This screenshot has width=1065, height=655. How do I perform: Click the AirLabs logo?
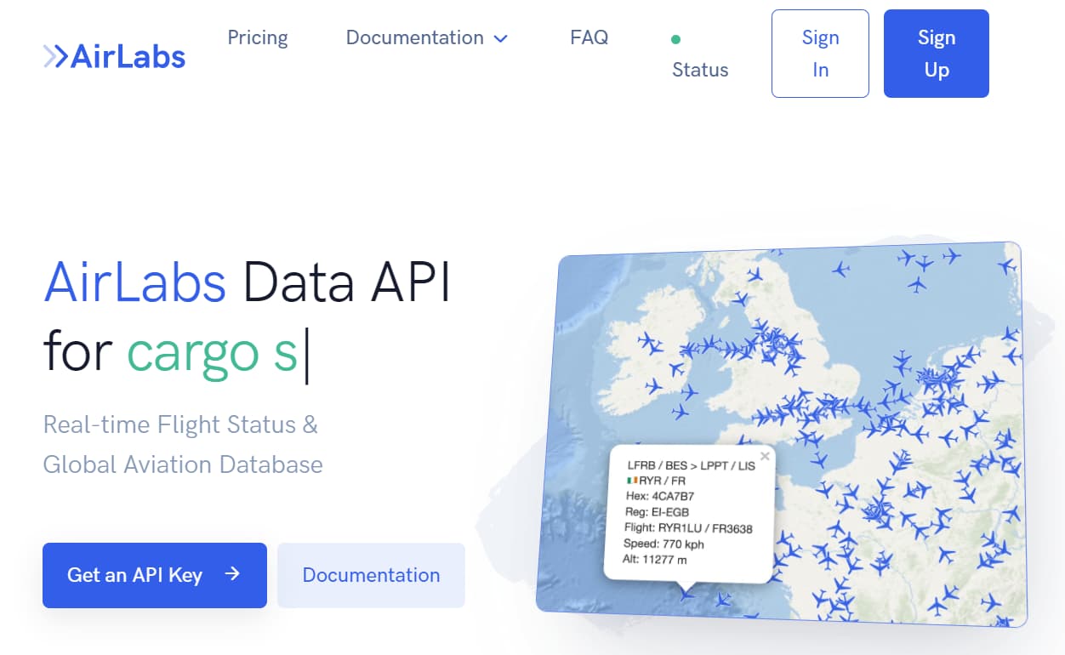point(114,56)
